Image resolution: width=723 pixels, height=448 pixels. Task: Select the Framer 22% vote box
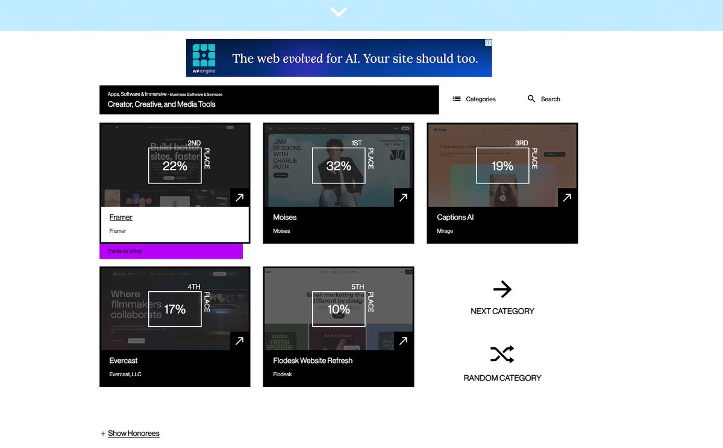point(175,166)
